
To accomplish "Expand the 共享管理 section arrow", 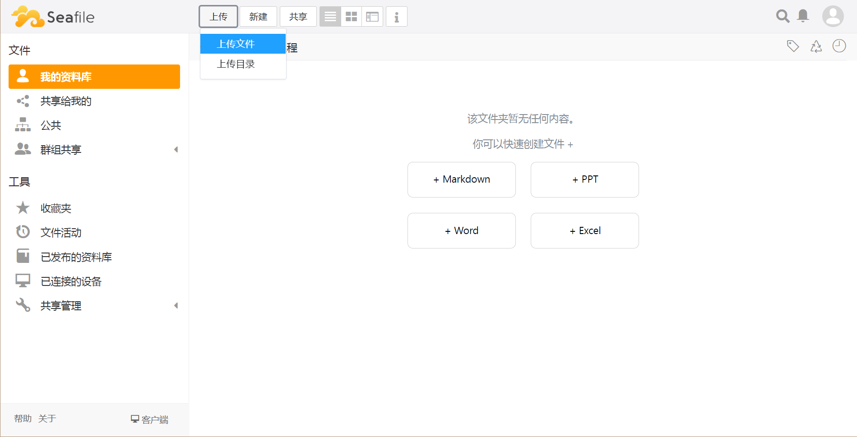I will (176, 306).
